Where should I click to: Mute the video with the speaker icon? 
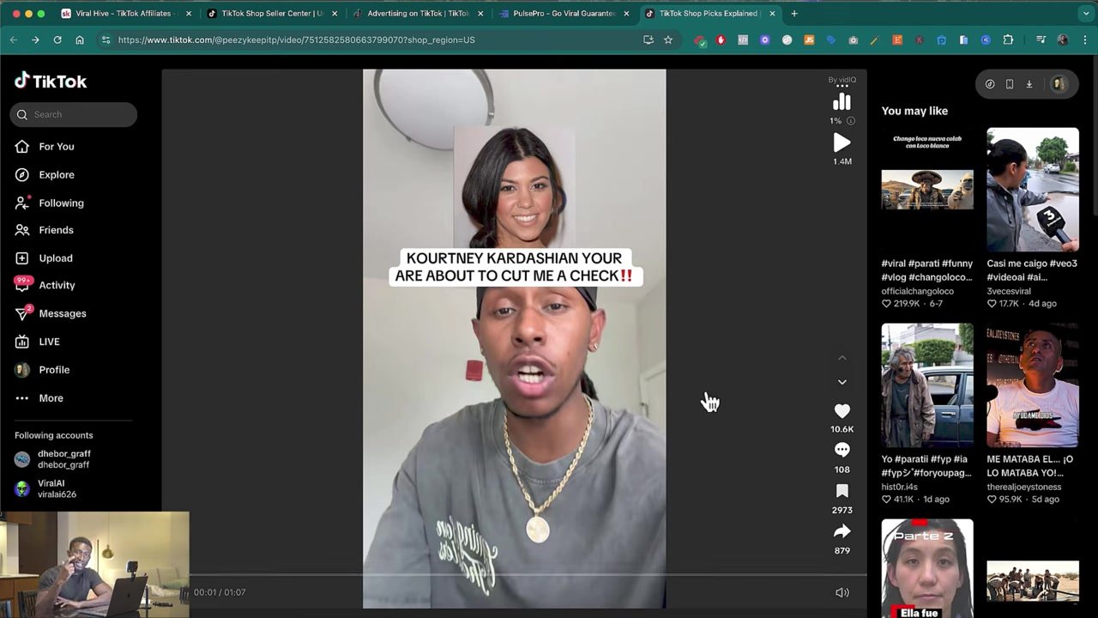coord(842,592)
